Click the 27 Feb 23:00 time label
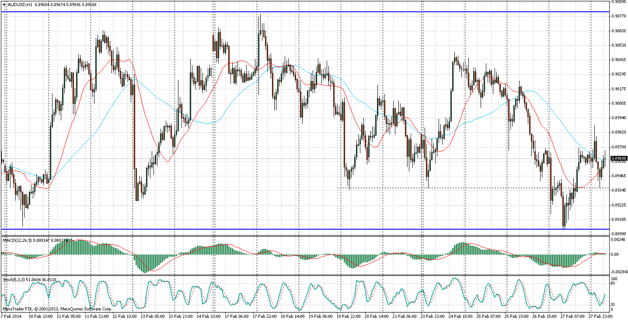The width and height of the screenshot is (628, 320). coord(600,316)
